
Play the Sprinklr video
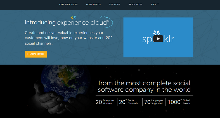tap(158, 39)
